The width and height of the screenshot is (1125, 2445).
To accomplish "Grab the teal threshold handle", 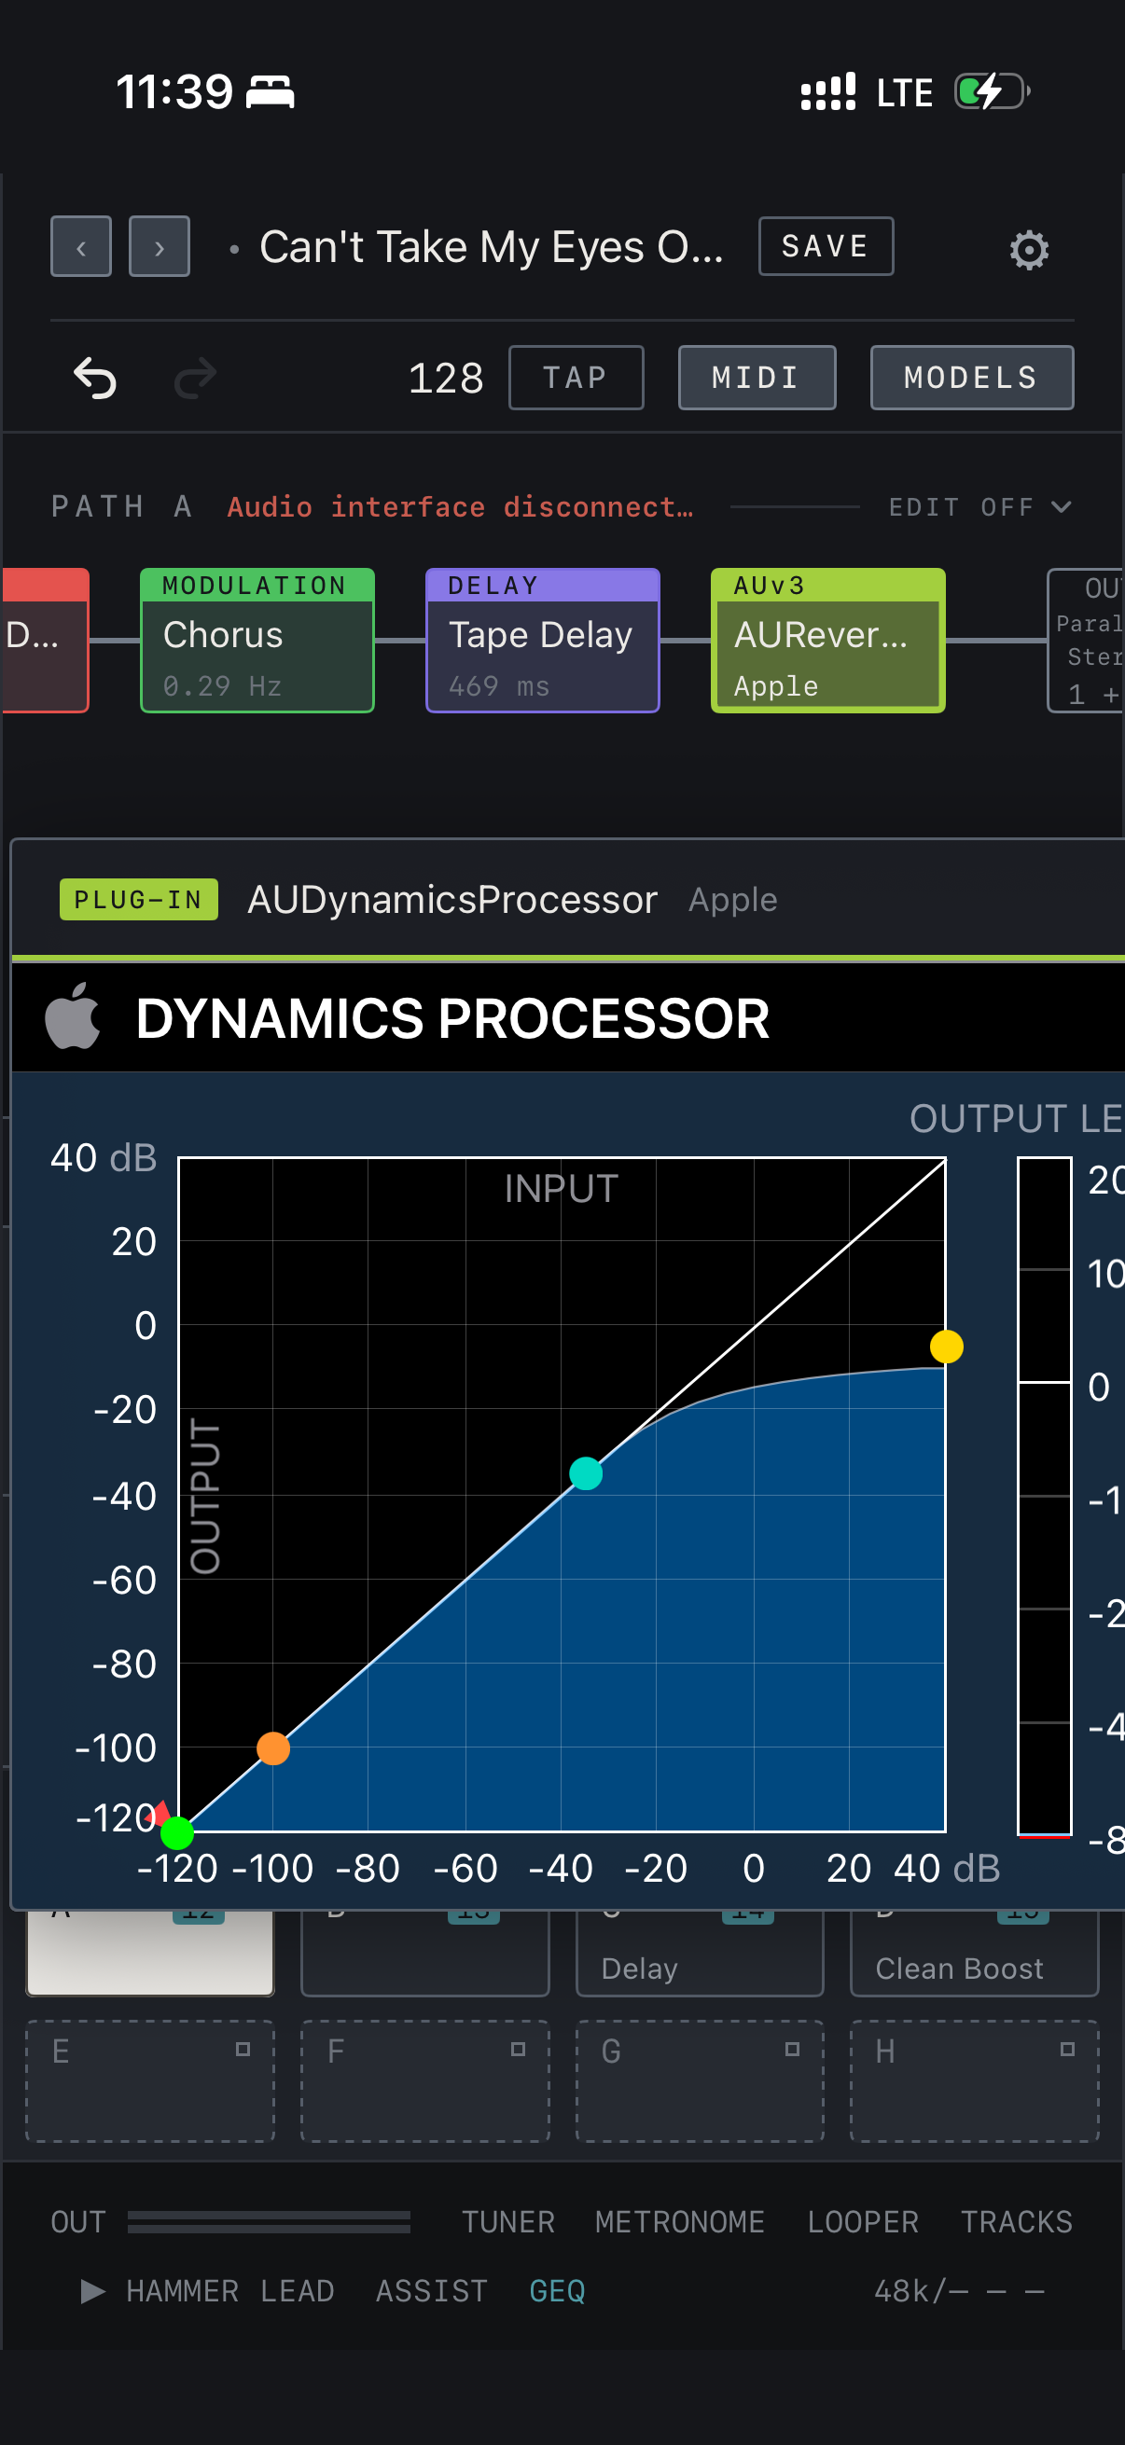I will (586, 1473).
